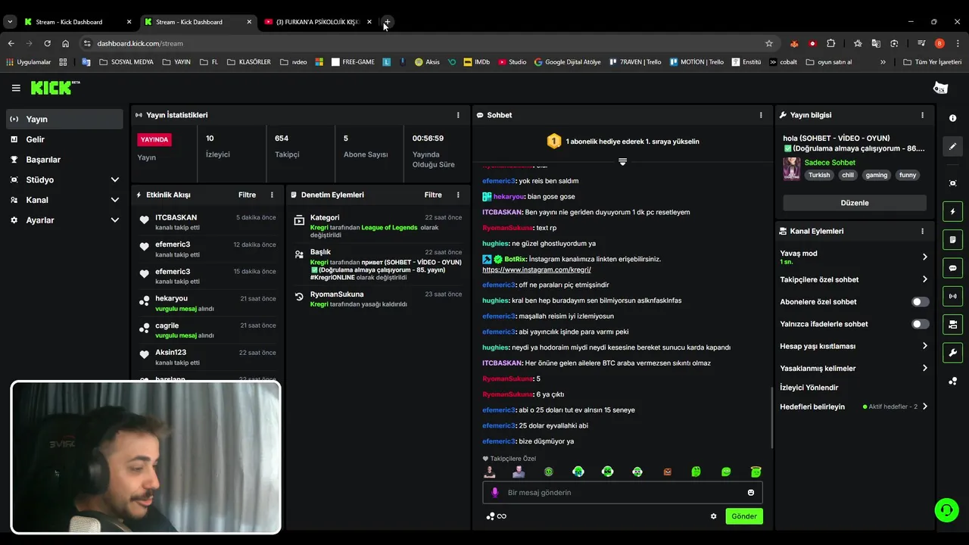969x545 pixels.
Task: Open a new browser tab with the plus button
Action: [388, 22]
